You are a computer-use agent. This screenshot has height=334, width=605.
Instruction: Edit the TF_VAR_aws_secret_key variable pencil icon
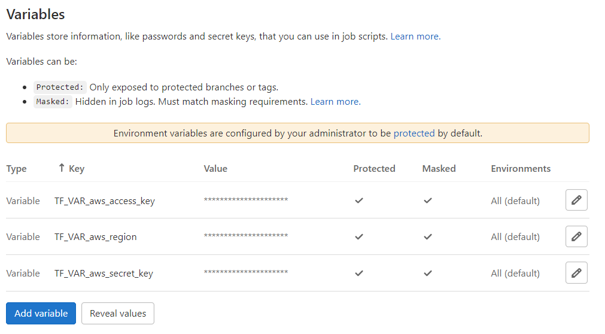coord(576,272)
